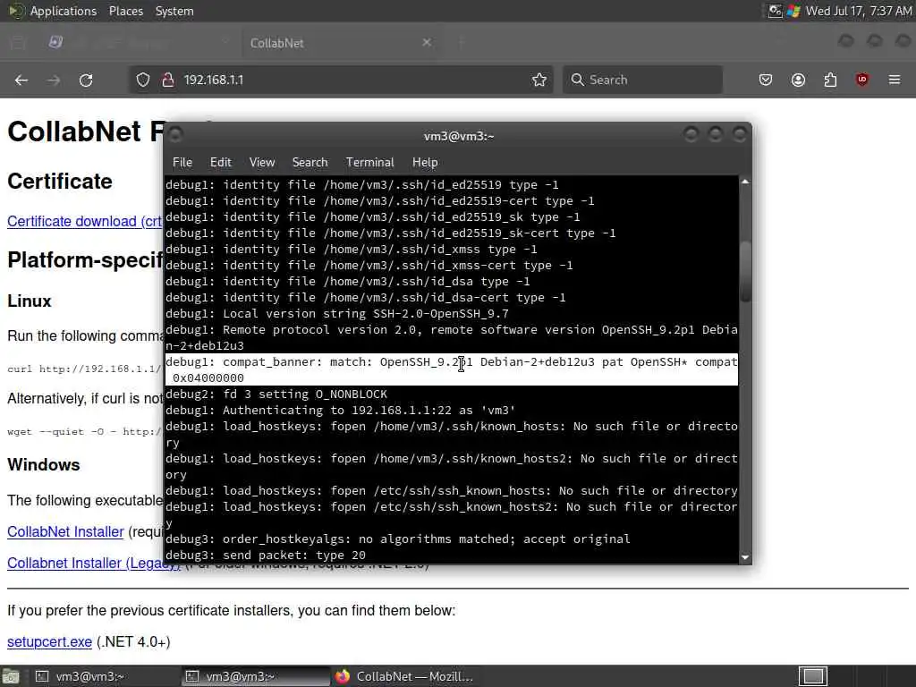Open the Applications menu in top panel
The height and width of the screenshot is (687, 916).
[64, 11]
